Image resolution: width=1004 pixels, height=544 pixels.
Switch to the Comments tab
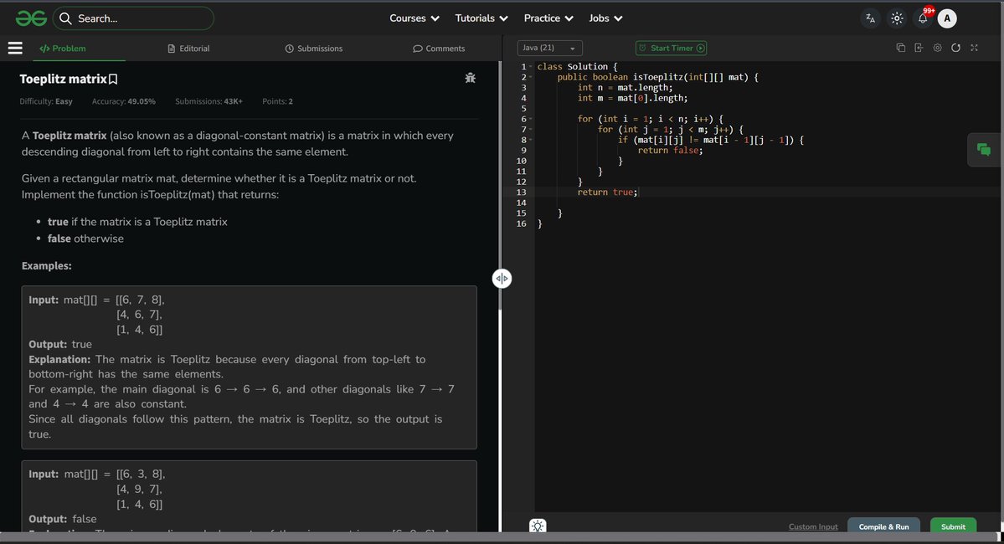pyautogui.click(x=440, y=49)
